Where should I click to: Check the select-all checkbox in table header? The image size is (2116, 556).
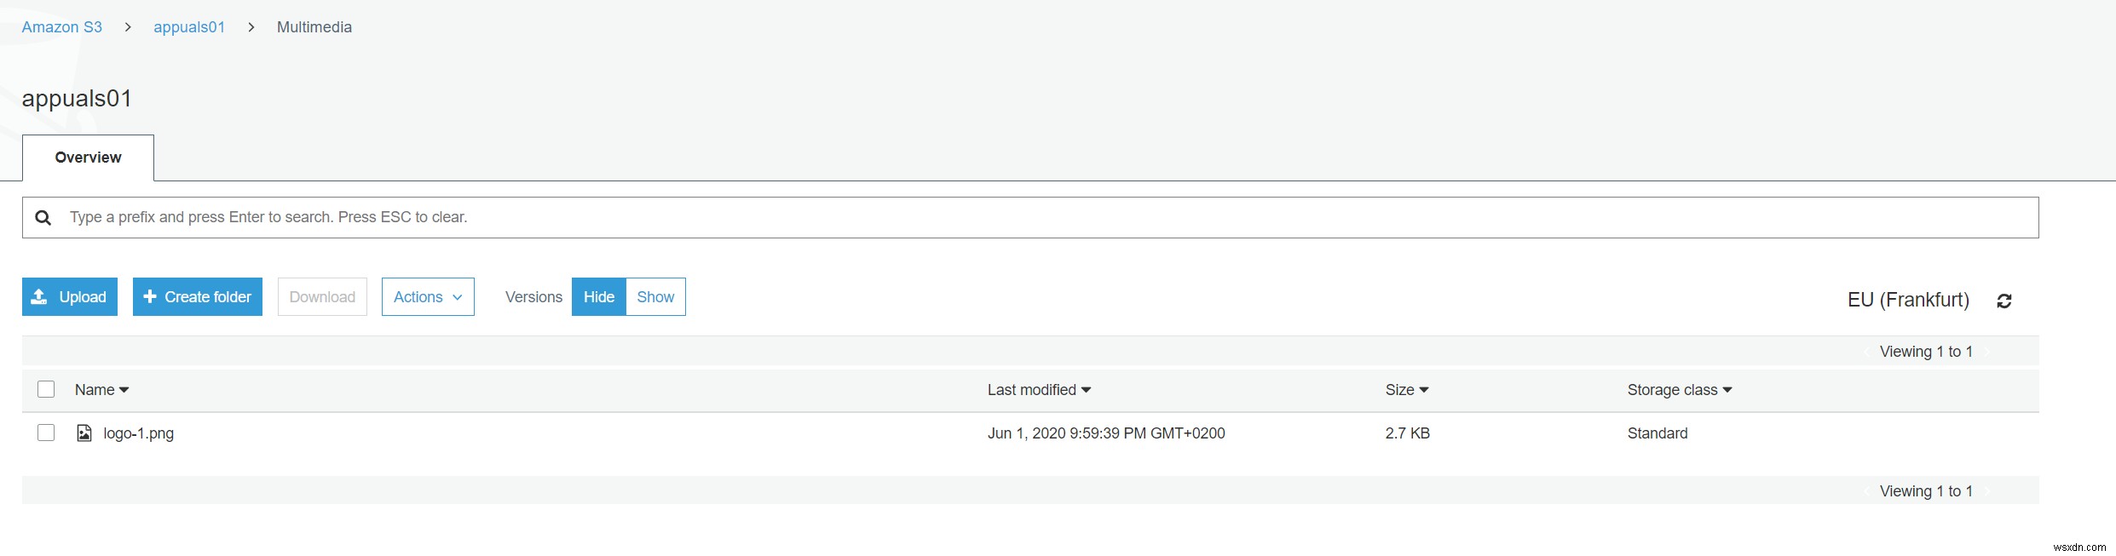pos(46,388)
